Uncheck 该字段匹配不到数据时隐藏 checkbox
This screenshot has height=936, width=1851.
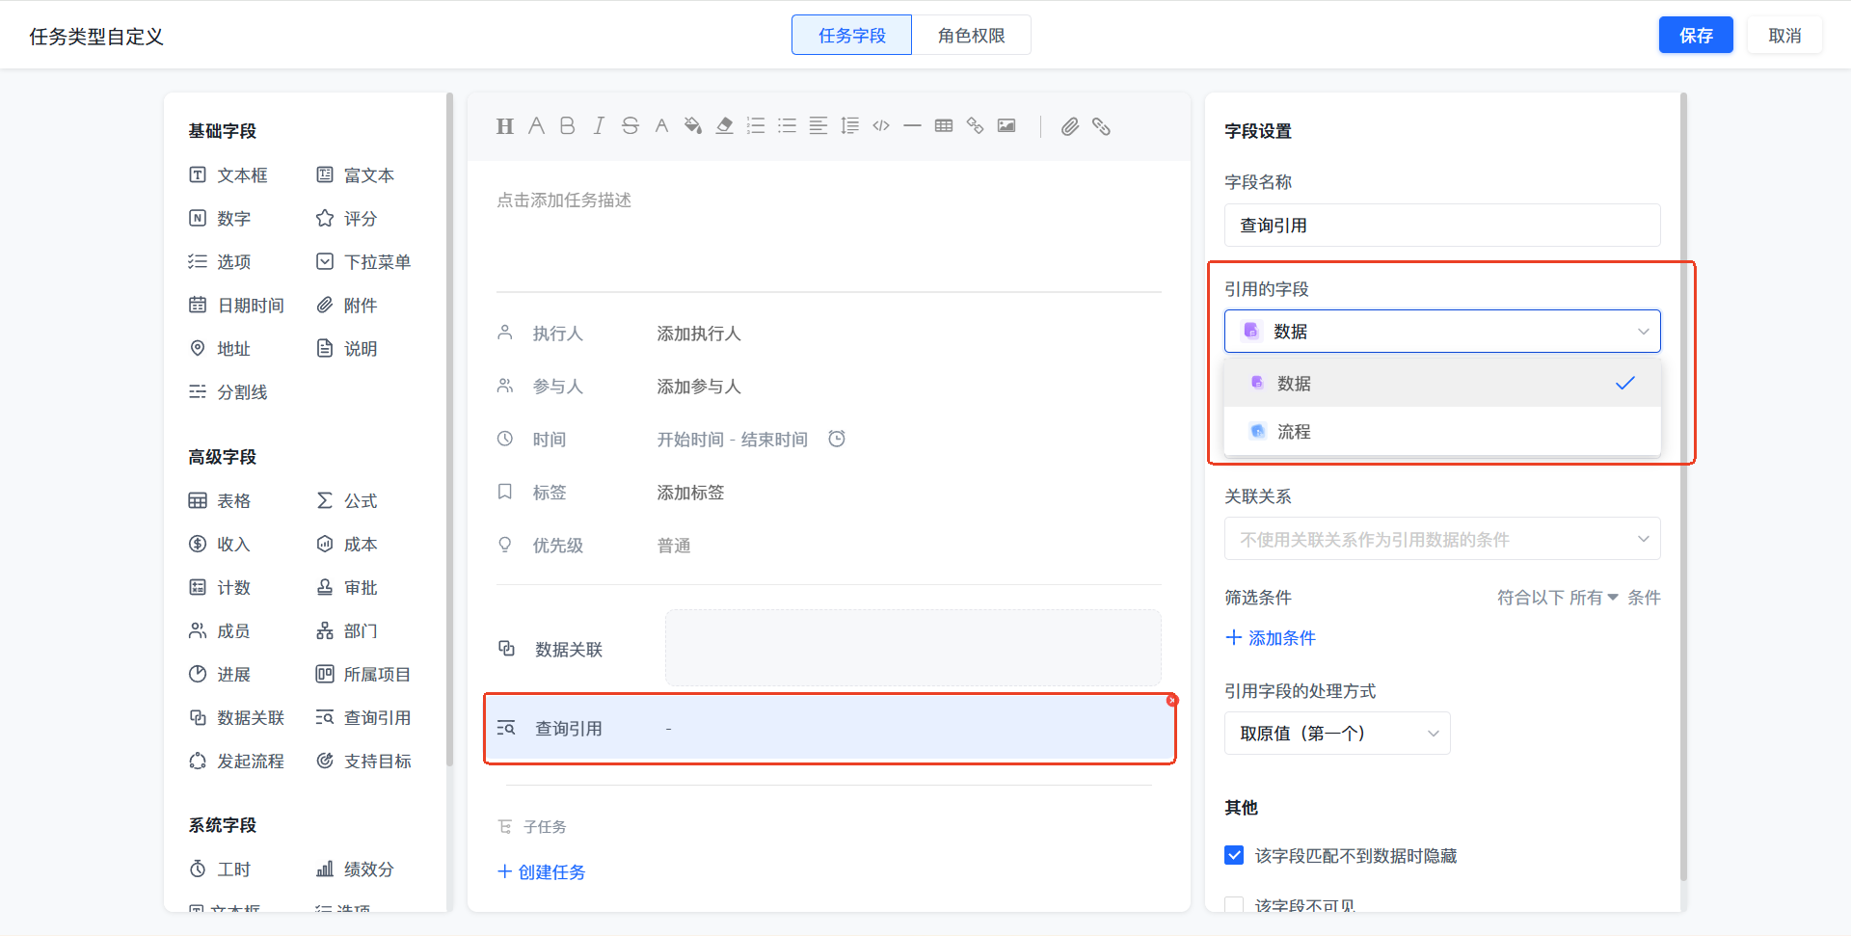tap(1234, 855)
